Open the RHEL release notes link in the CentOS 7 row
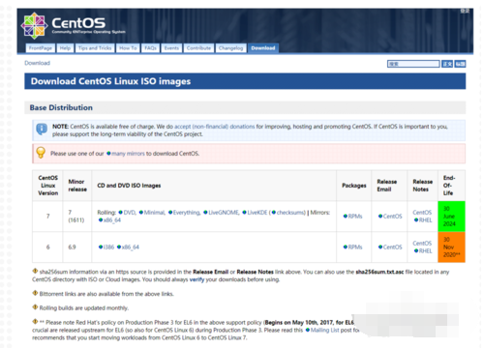The width and height of the screenshot is (484, 349). point(423,220)
